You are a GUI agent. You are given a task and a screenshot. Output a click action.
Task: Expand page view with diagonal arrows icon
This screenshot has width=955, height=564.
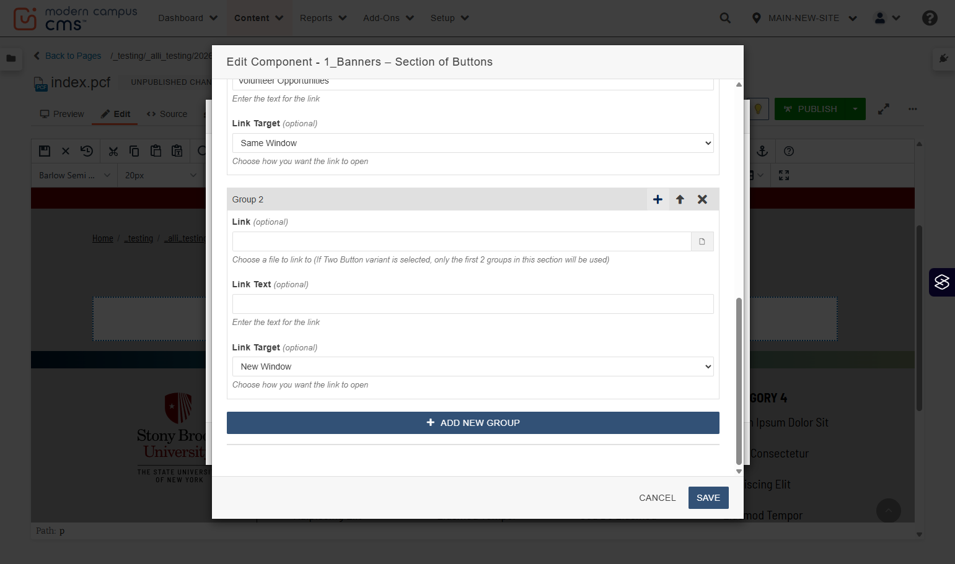884,109
